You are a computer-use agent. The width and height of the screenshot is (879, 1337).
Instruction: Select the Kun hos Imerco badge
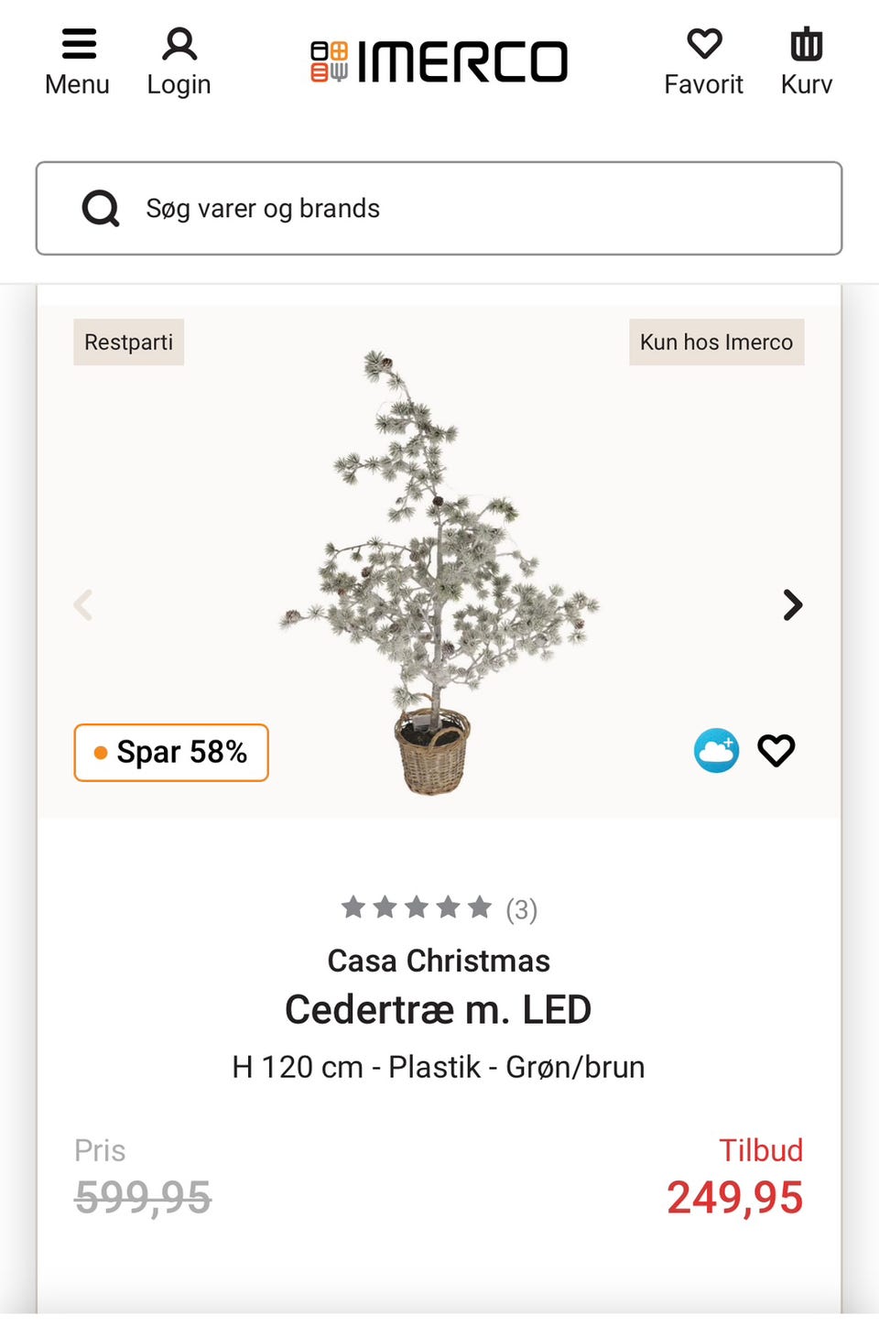coord(717,342)
